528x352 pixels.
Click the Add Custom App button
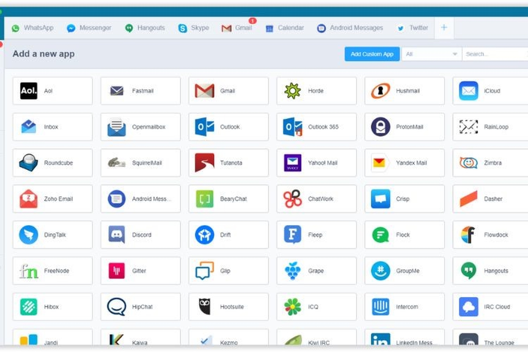pyautogui.click(x=372, y=54)
